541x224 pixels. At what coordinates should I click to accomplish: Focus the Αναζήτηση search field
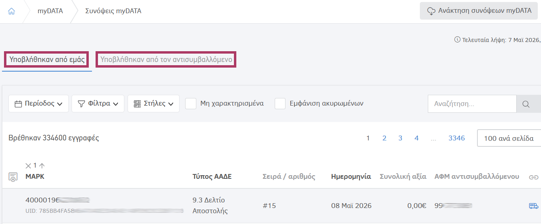[x=472, y=104]
